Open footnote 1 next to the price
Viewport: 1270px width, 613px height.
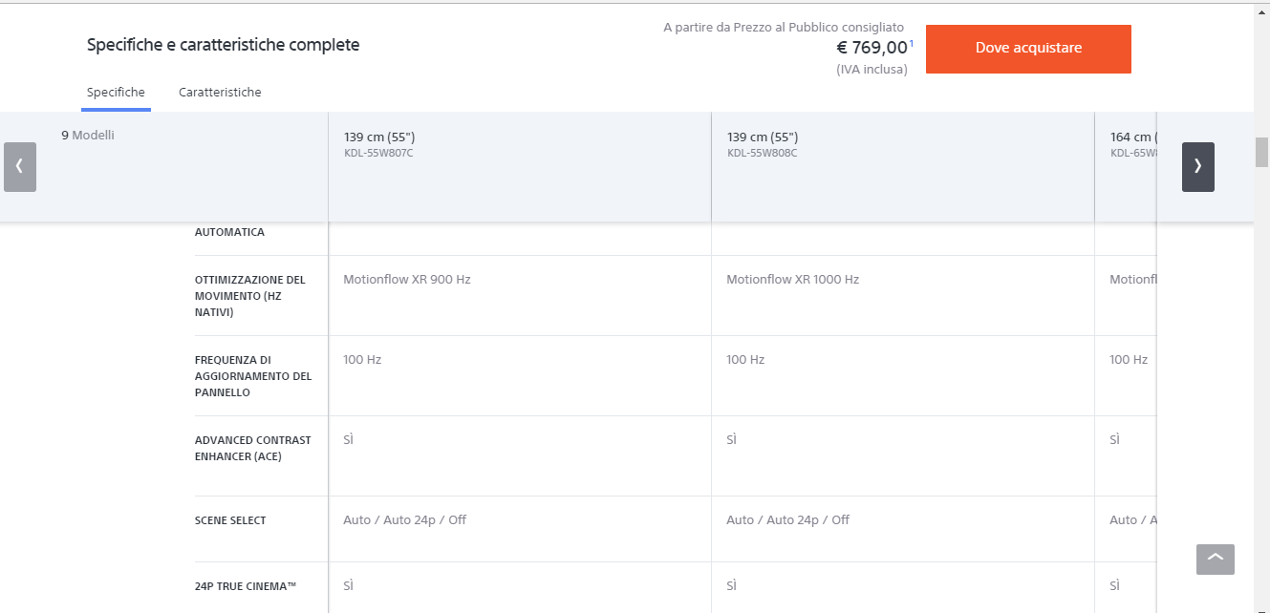click(x=911, y=43)
